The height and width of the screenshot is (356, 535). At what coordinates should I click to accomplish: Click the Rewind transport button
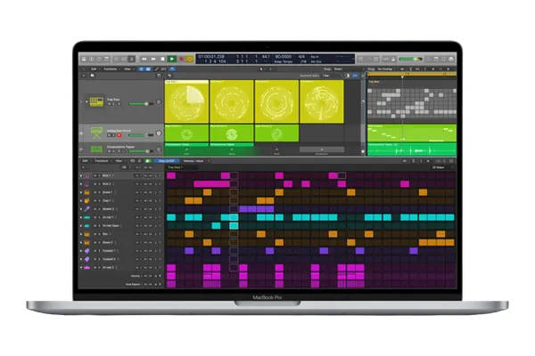pyautogui.click(x=144, y=59)
